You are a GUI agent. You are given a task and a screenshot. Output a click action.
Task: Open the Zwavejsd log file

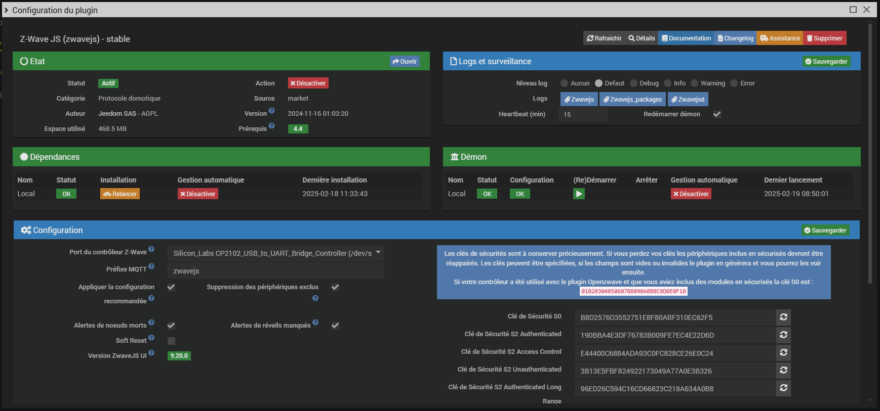(x=688, y=99)
